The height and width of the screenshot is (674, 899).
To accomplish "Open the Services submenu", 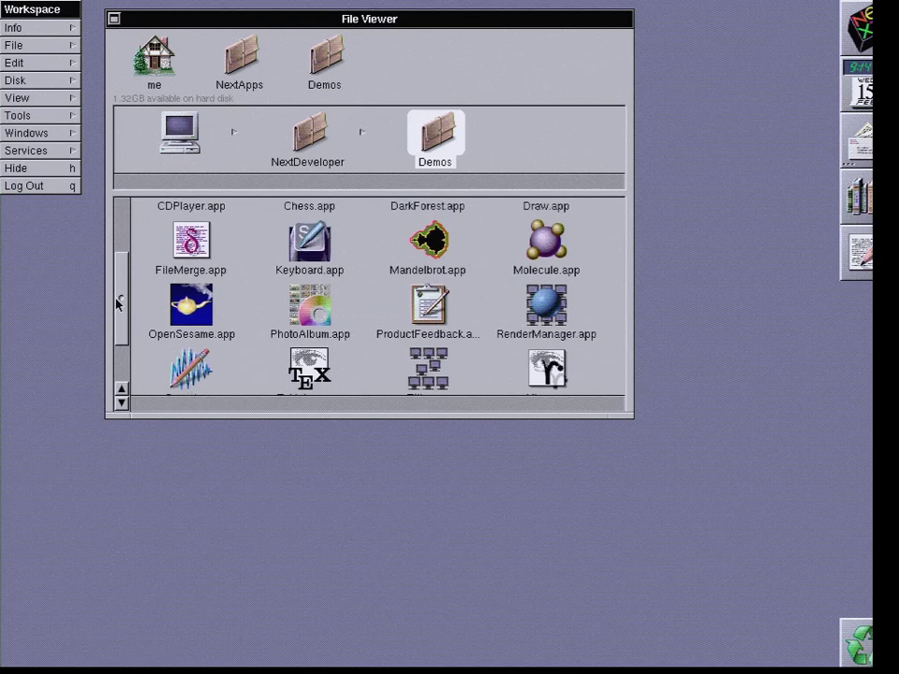I will (x=40, y=151).
